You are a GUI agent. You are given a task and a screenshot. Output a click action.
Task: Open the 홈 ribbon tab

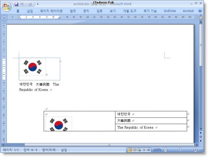(18, 11)
